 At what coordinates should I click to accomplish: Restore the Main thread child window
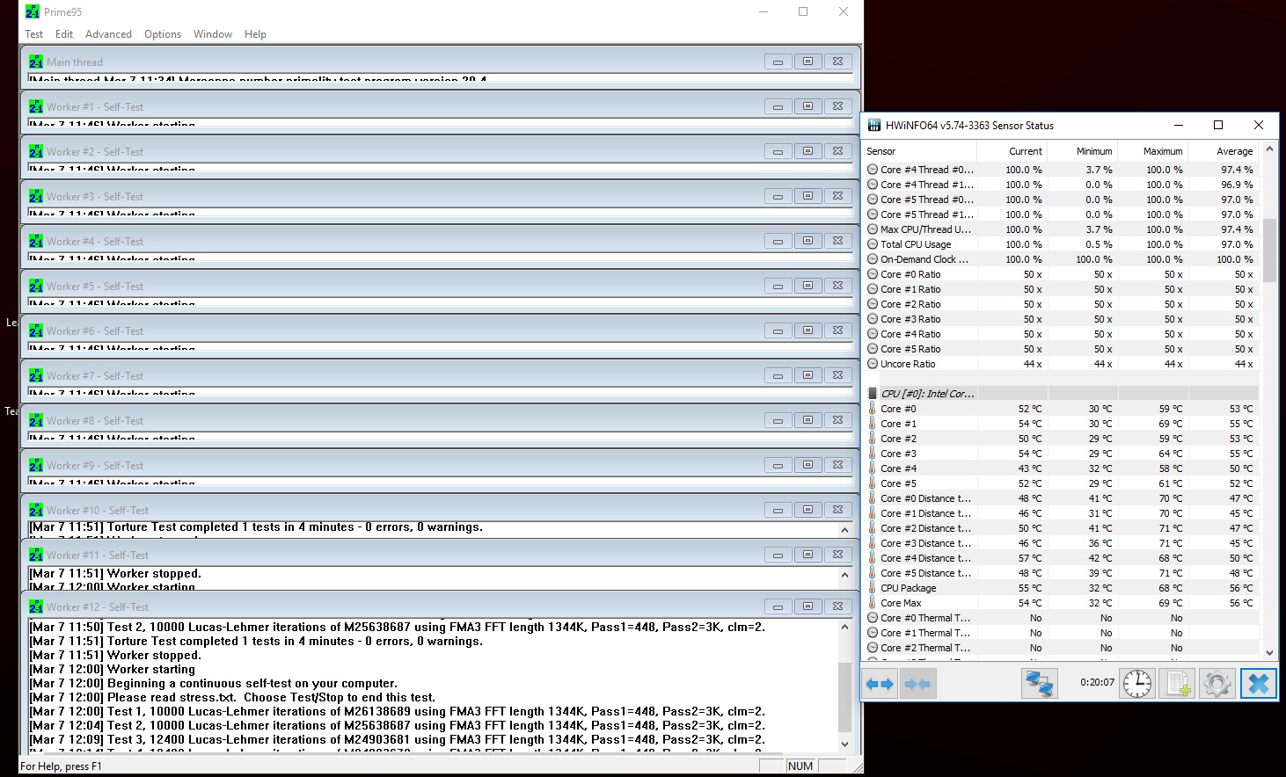pyautogui.click(x=807, y=62)
